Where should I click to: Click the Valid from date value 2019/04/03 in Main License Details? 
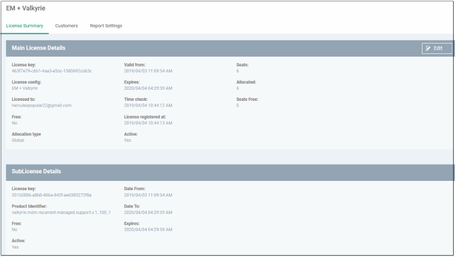[x=148, y=71]
